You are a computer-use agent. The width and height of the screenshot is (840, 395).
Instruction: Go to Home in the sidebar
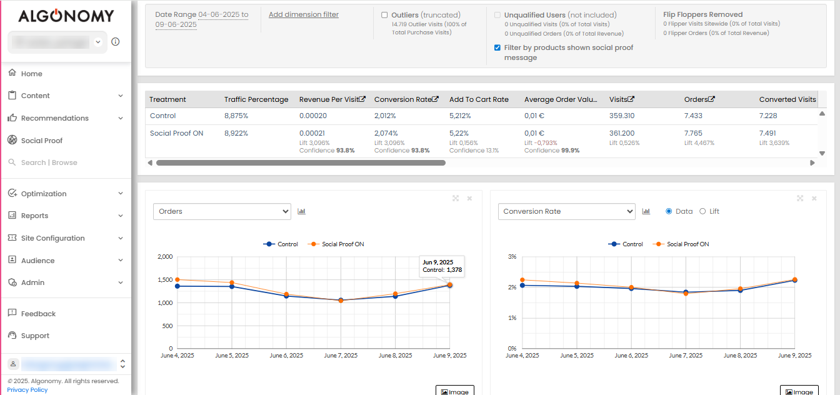tap(31, 74)
